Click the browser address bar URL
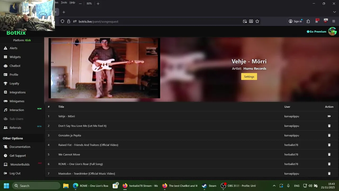Viewport: 339px width, 191px height. coord(99,21)
